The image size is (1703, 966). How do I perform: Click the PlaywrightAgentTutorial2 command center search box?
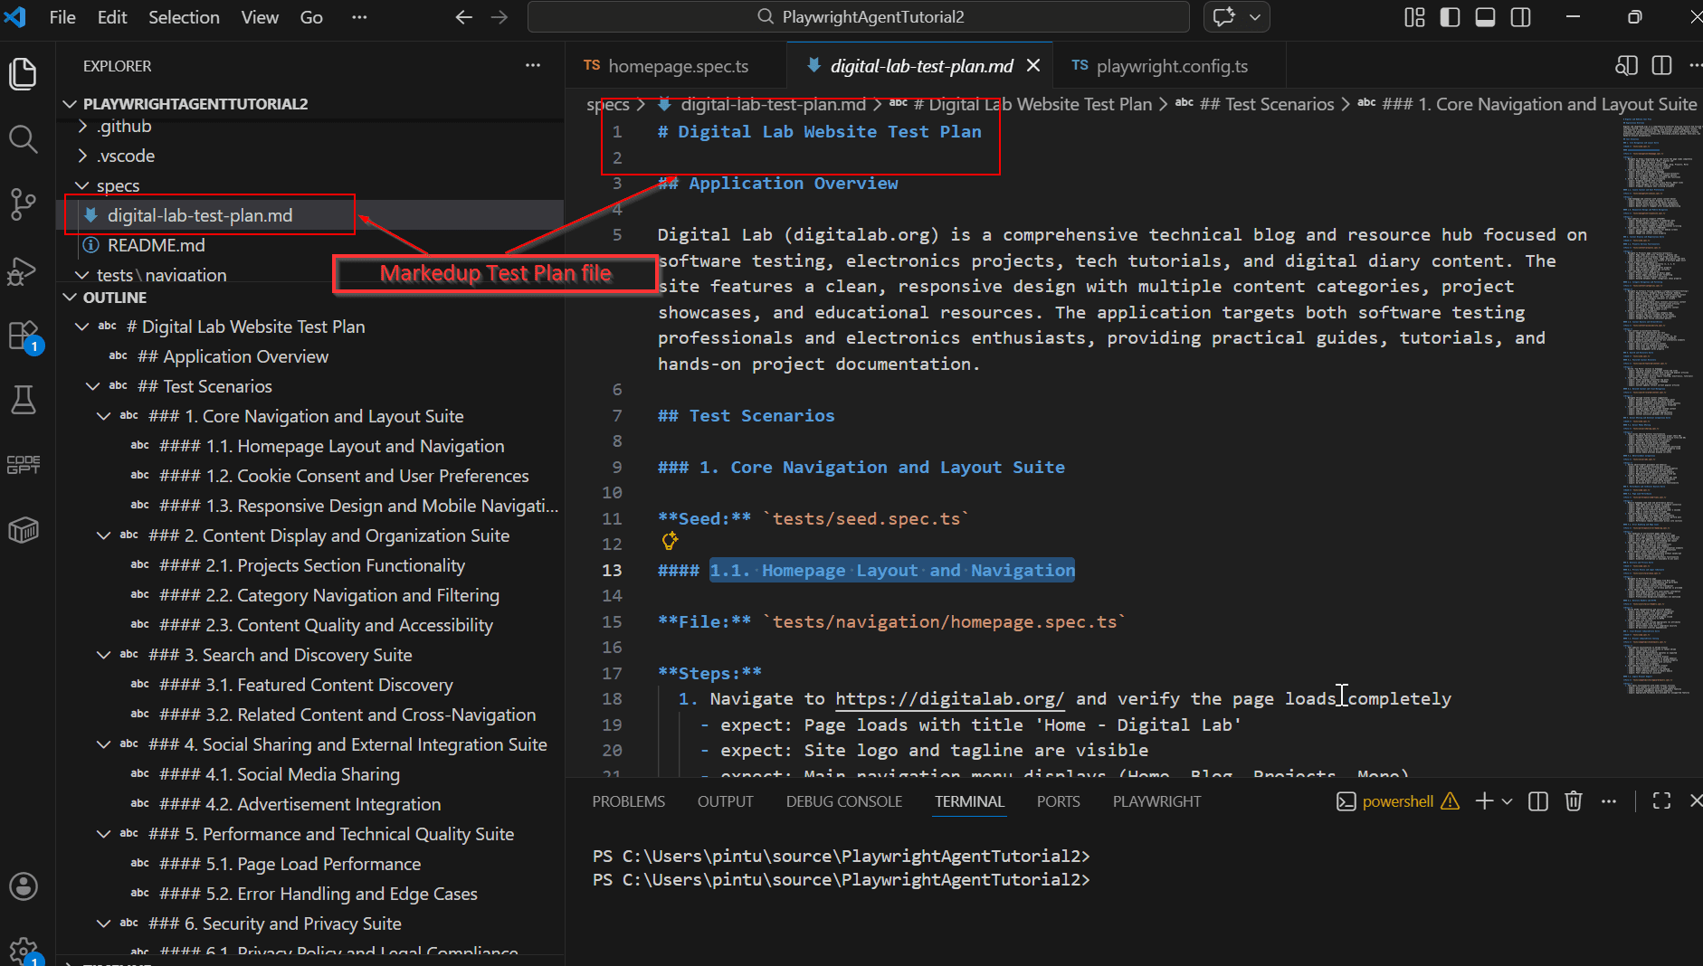coord(858,17)
